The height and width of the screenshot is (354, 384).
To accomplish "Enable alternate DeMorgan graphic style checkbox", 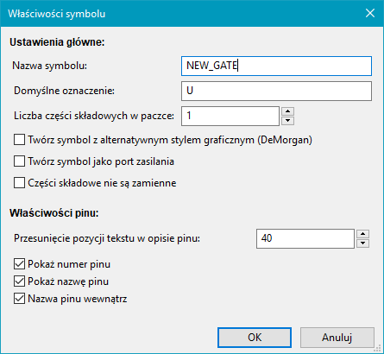I will pos(19,140).
